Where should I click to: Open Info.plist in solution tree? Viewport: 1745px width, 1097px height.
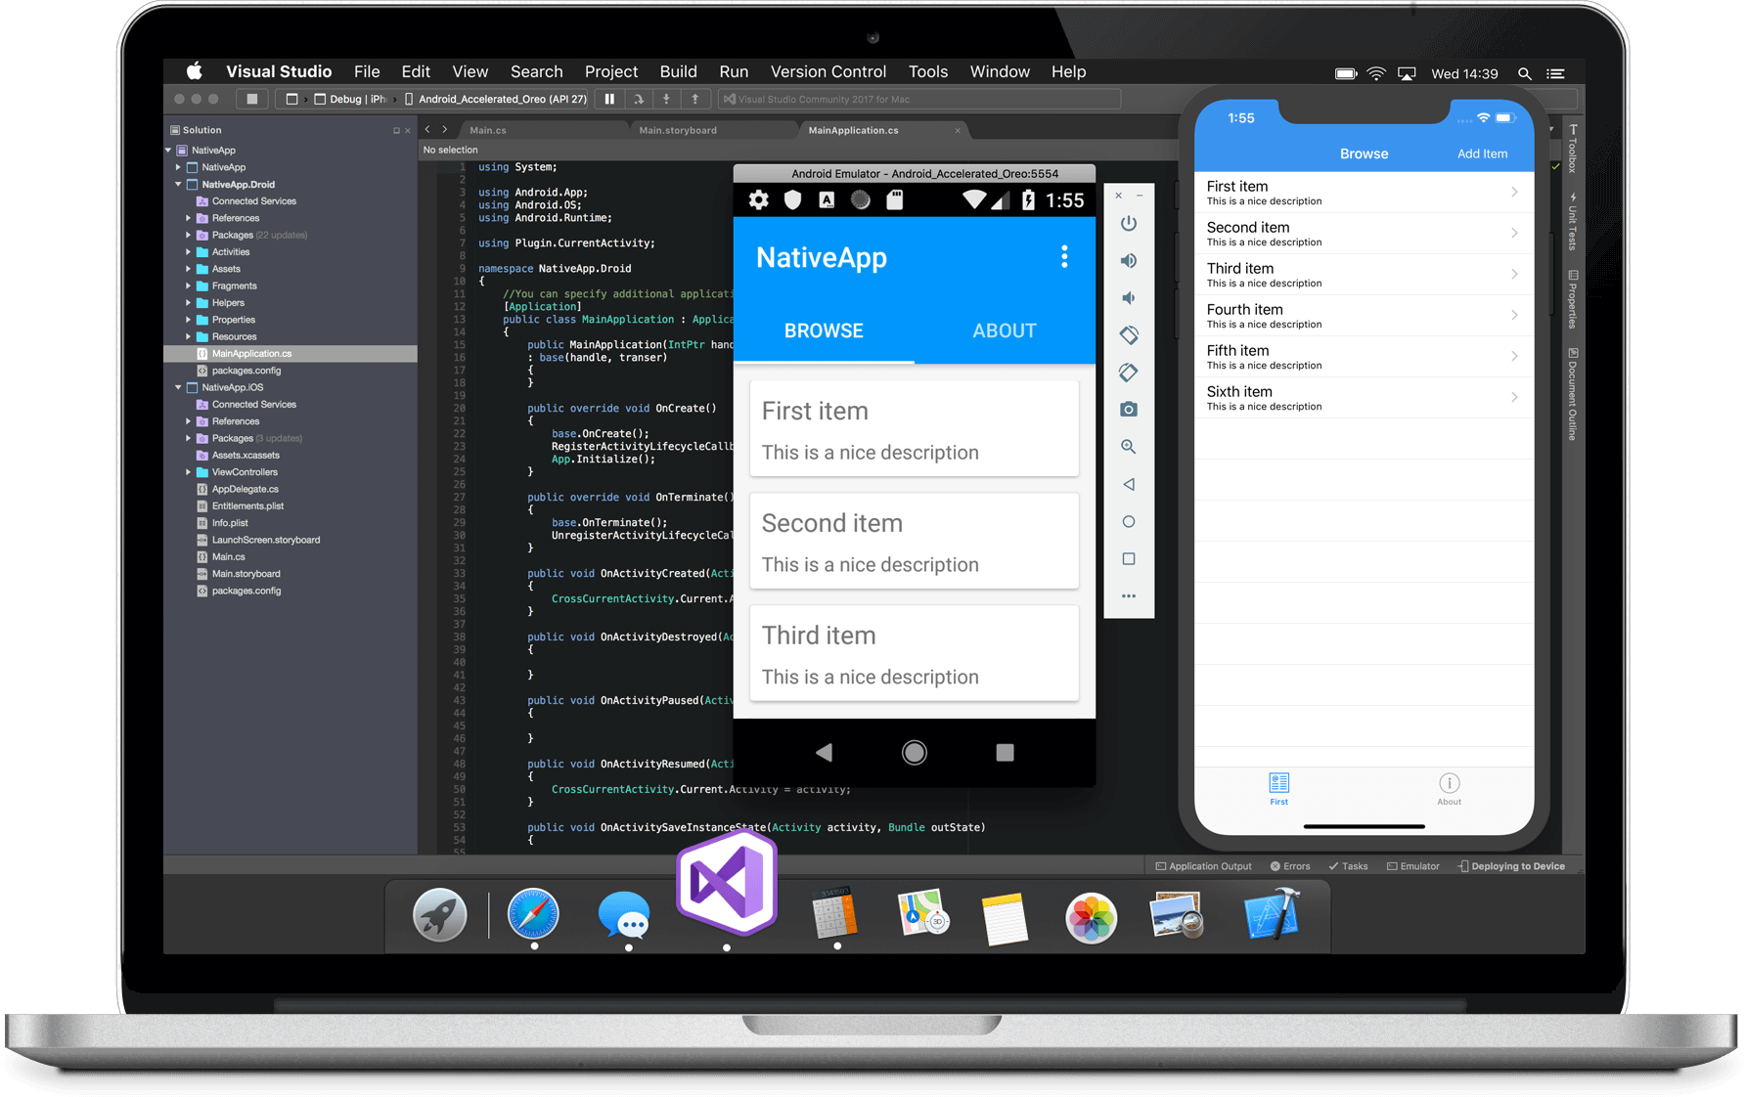[230, 523]
